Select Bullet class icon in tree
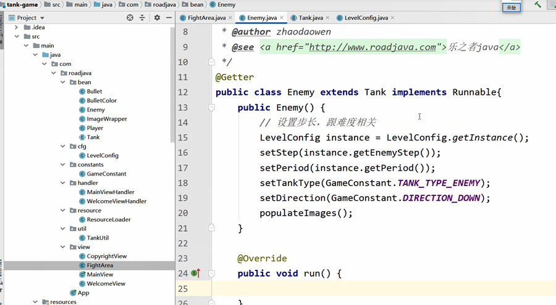 coord(82,91)
